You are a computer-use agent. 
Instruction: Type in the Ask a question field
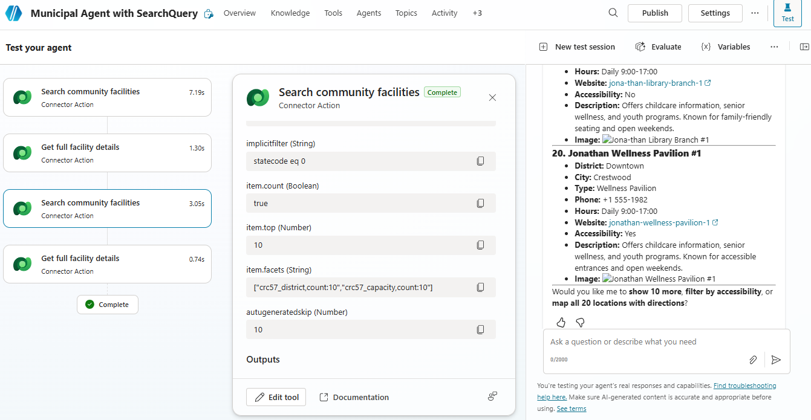(647, 342)
